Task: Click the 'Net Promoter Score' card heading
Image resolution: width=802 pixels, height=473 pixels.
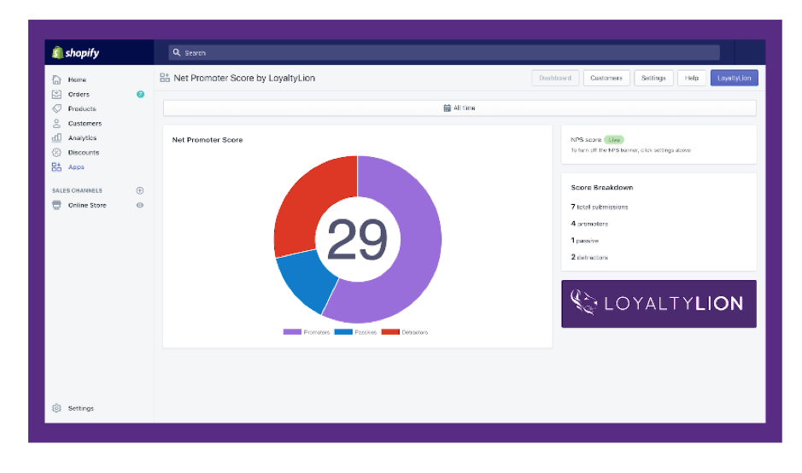Action: tap(208, 140)
